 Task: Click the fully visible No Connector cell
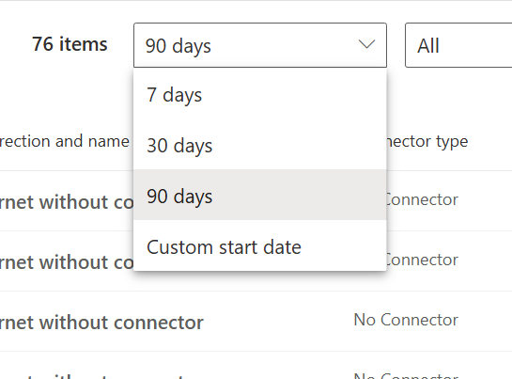[406, 320]
